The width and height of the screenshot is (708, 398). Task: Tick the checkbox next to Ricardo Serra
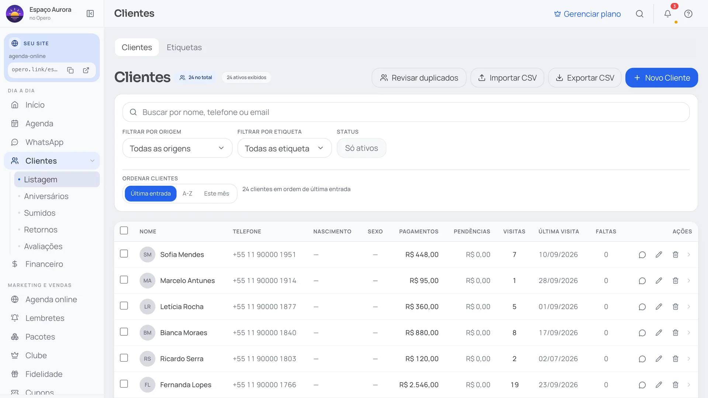(124, 358)
